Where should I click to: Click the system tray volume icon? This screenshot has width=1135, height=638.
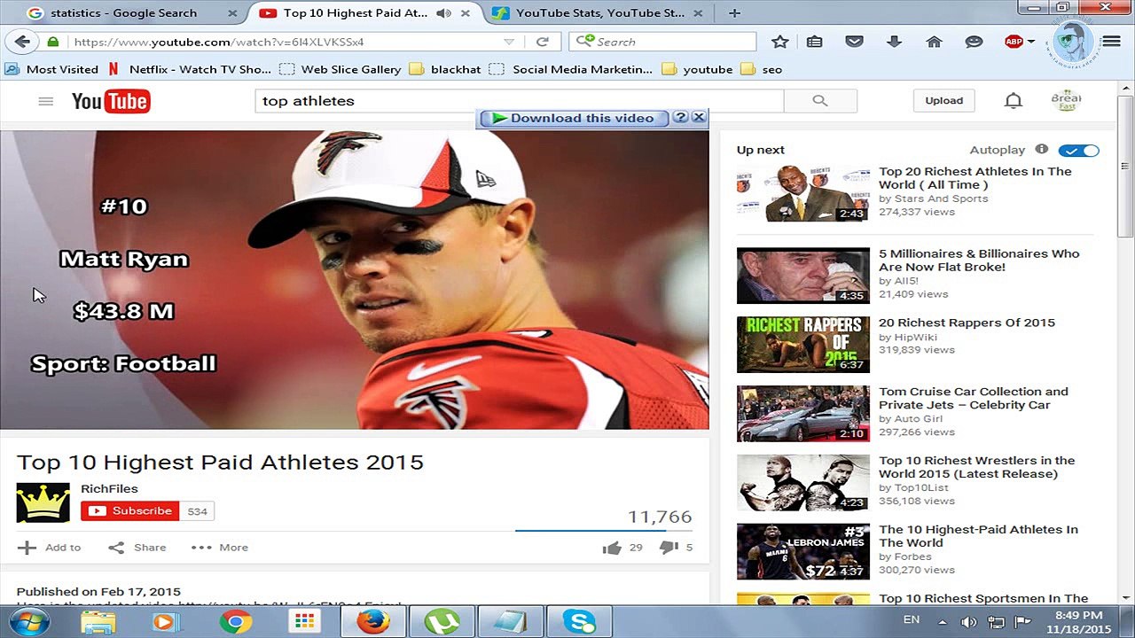[x=969, y=622]
